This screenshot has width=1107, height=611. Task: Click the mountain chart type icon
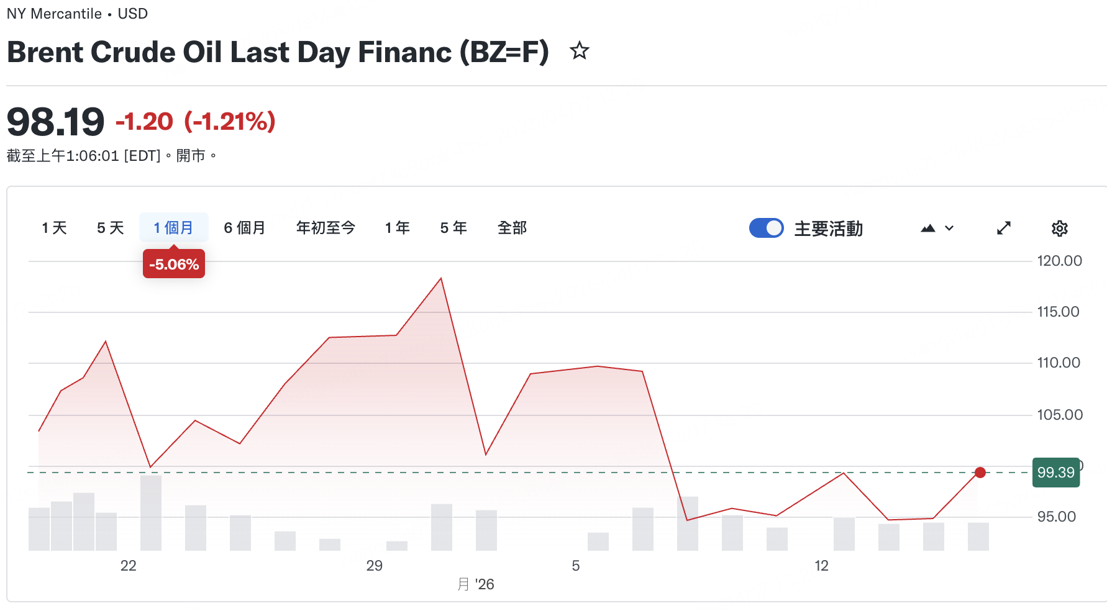point(927,229)
